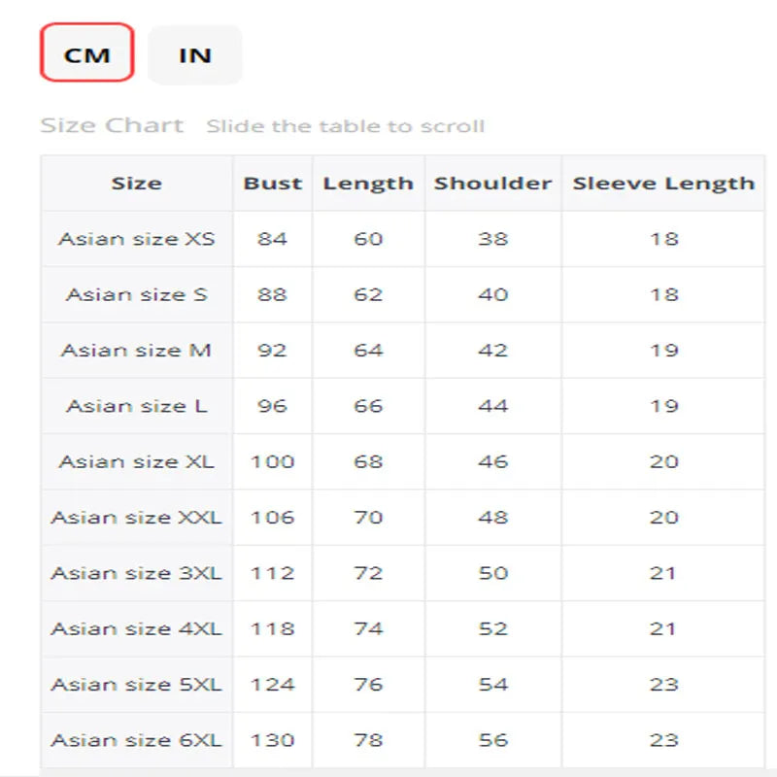Select the Asian size XXL row
The height and width of the screenshot is (777, 777).
(x=136, y=517)
